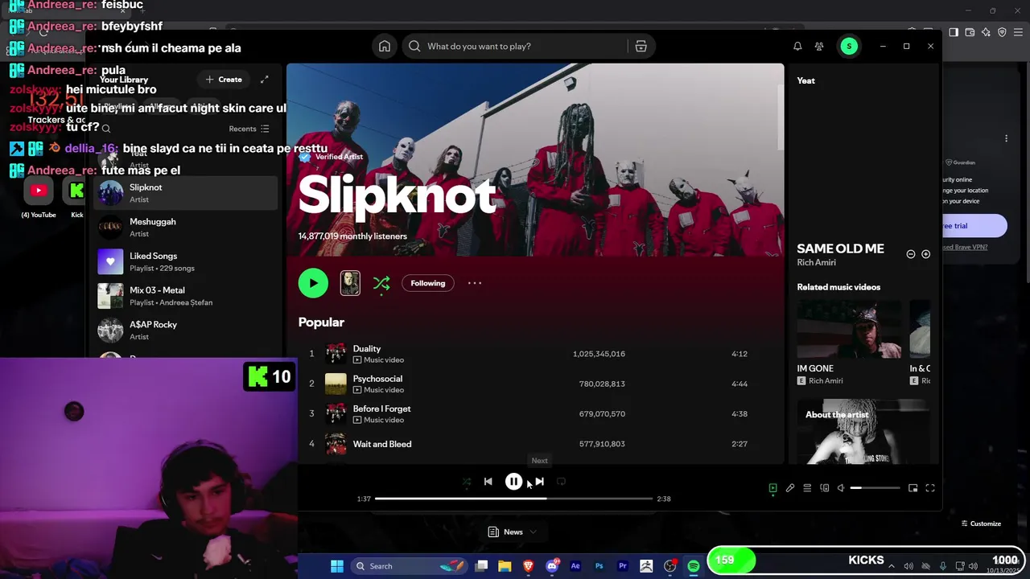Image resolution: width=1030 pixels, height=579 pixels.
Task: Open the Recents sort dropdown
Action: point(249,129)
